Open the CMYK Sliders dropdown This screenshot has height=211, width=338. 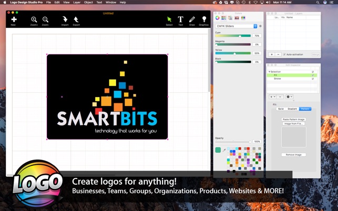pyautogui.click(x=236, y=26)
